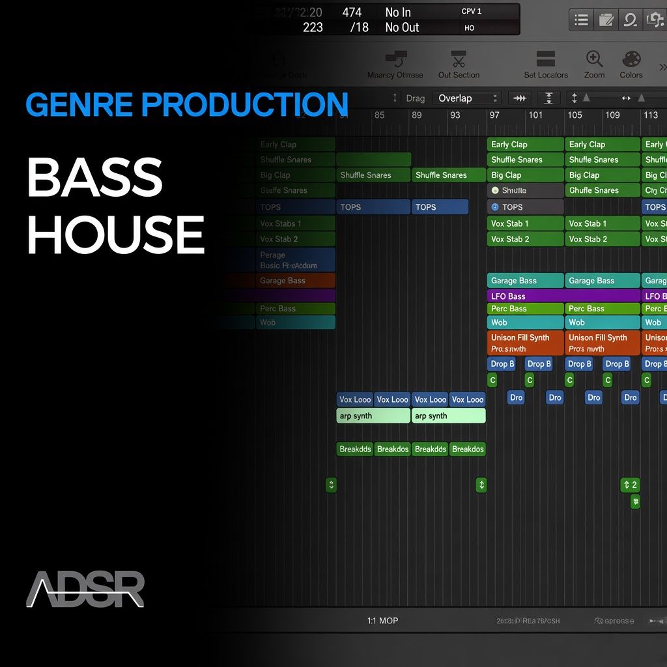Screen dimensions: 667x667
Task: Select the dimmed orange Garage Bass region
Action: (295, 280)
